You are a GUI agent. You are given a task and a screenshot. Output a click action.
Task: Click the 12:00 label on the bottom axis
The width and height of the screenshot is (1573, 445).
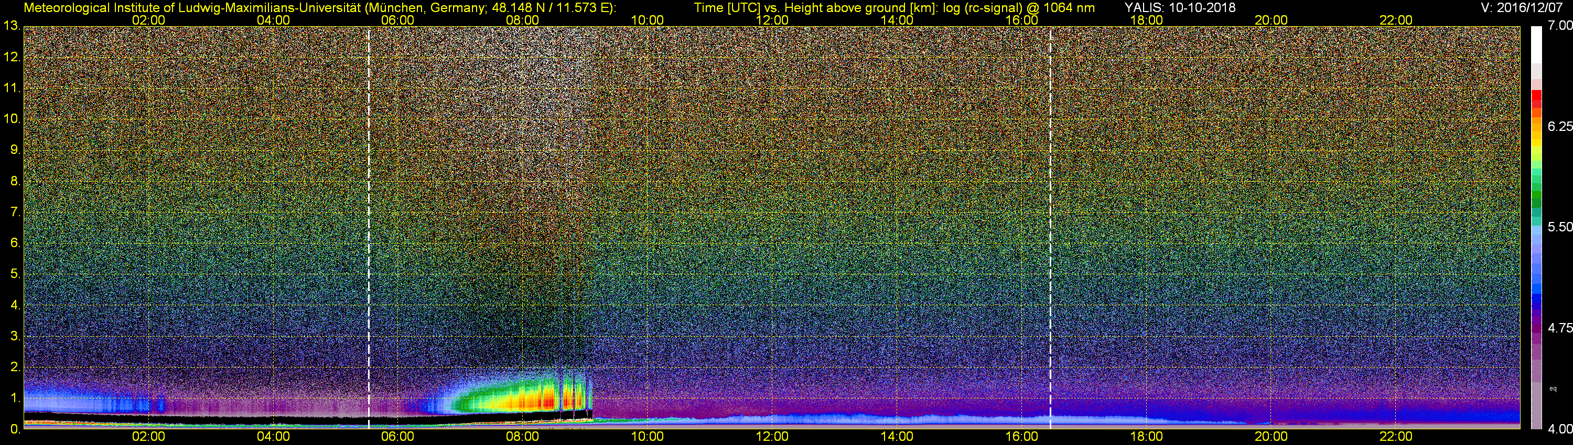pyautogui.click(x=772, y=437)
